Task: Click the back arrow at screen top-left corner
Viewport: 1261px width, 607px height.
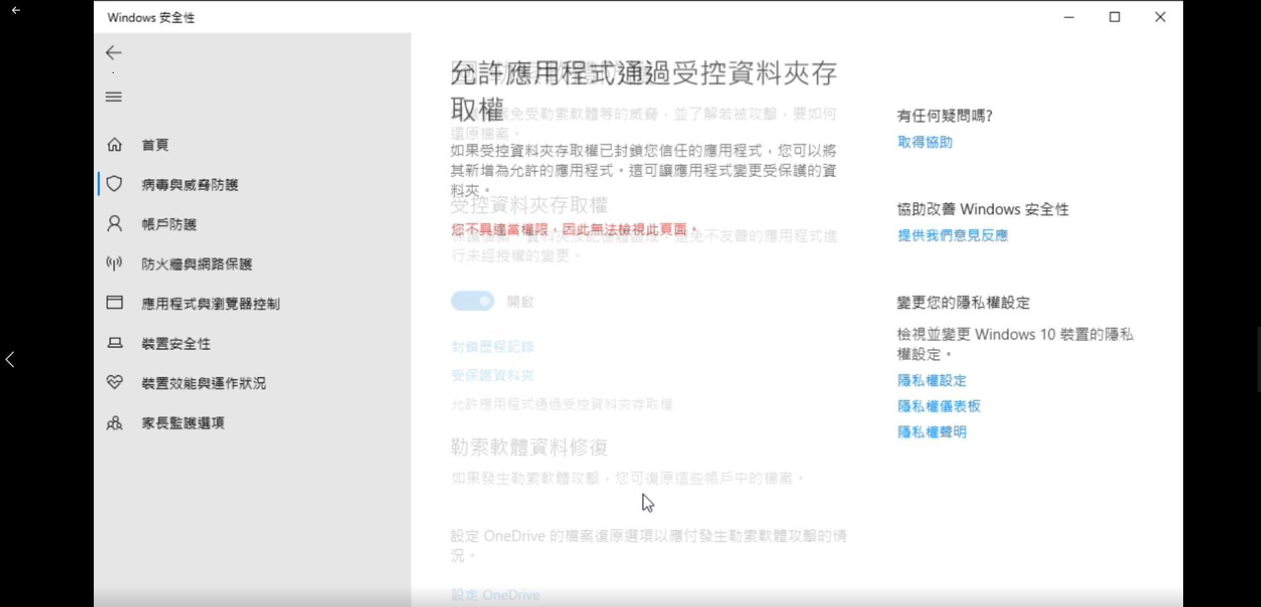Action: (x=15, y=10)
